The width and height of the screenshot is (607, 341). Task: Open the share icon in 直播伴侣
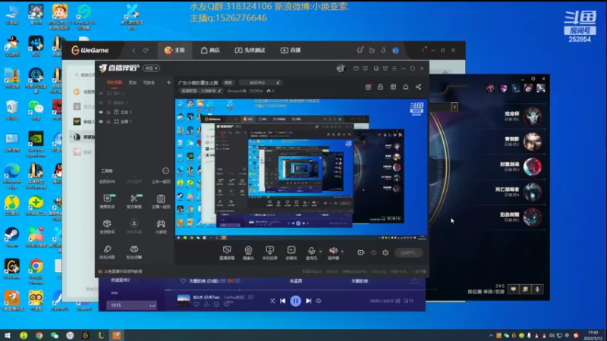419,87
